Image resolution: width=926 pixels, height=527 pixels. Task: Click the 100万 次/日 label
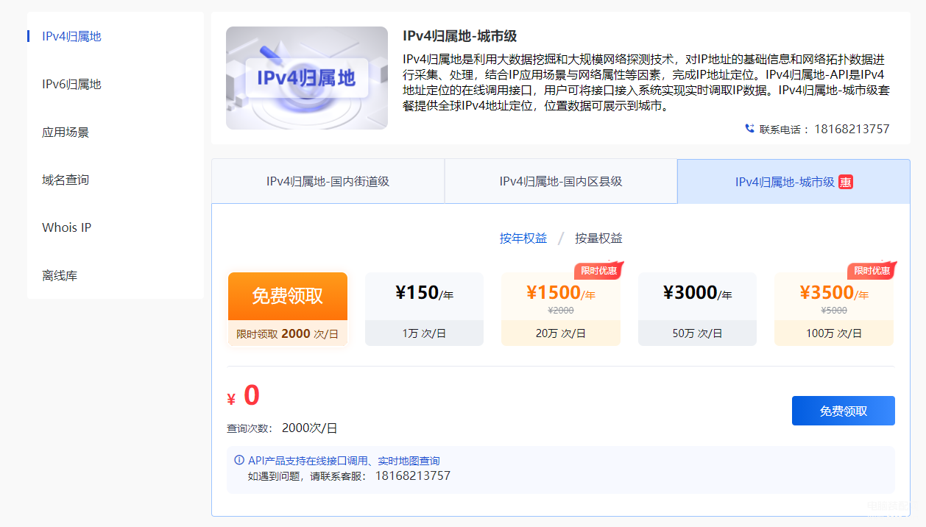point(834,333)
